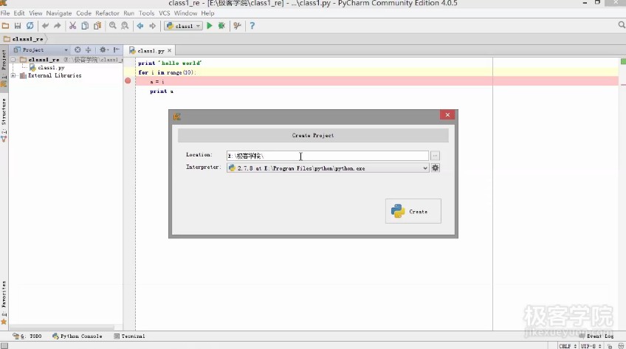Open the class1 run configuration dropdown
Image resolution: width=626 pixels, height=349 pixels.
[184, 26]
